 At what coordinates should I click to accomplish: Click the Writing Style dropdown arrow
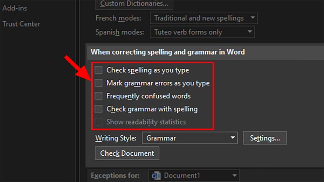point(232,138)
